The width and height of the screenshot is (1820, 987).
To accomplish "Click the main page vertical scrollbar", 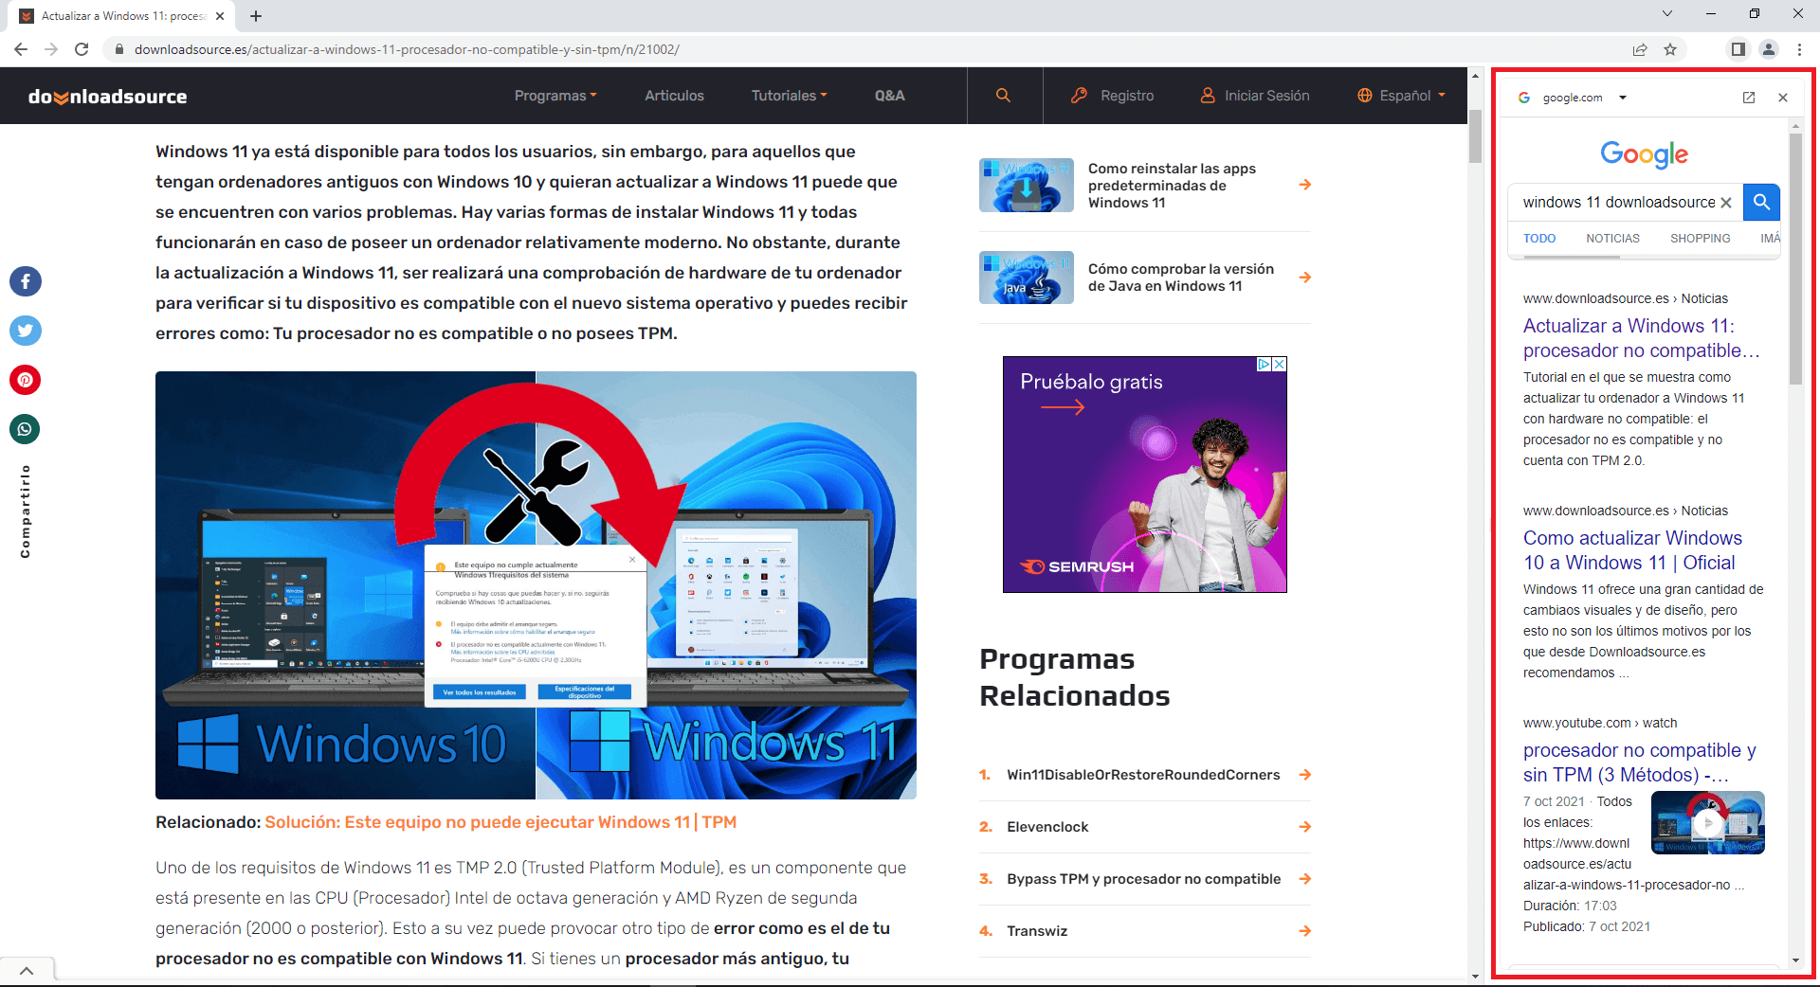I will 1475,136.
